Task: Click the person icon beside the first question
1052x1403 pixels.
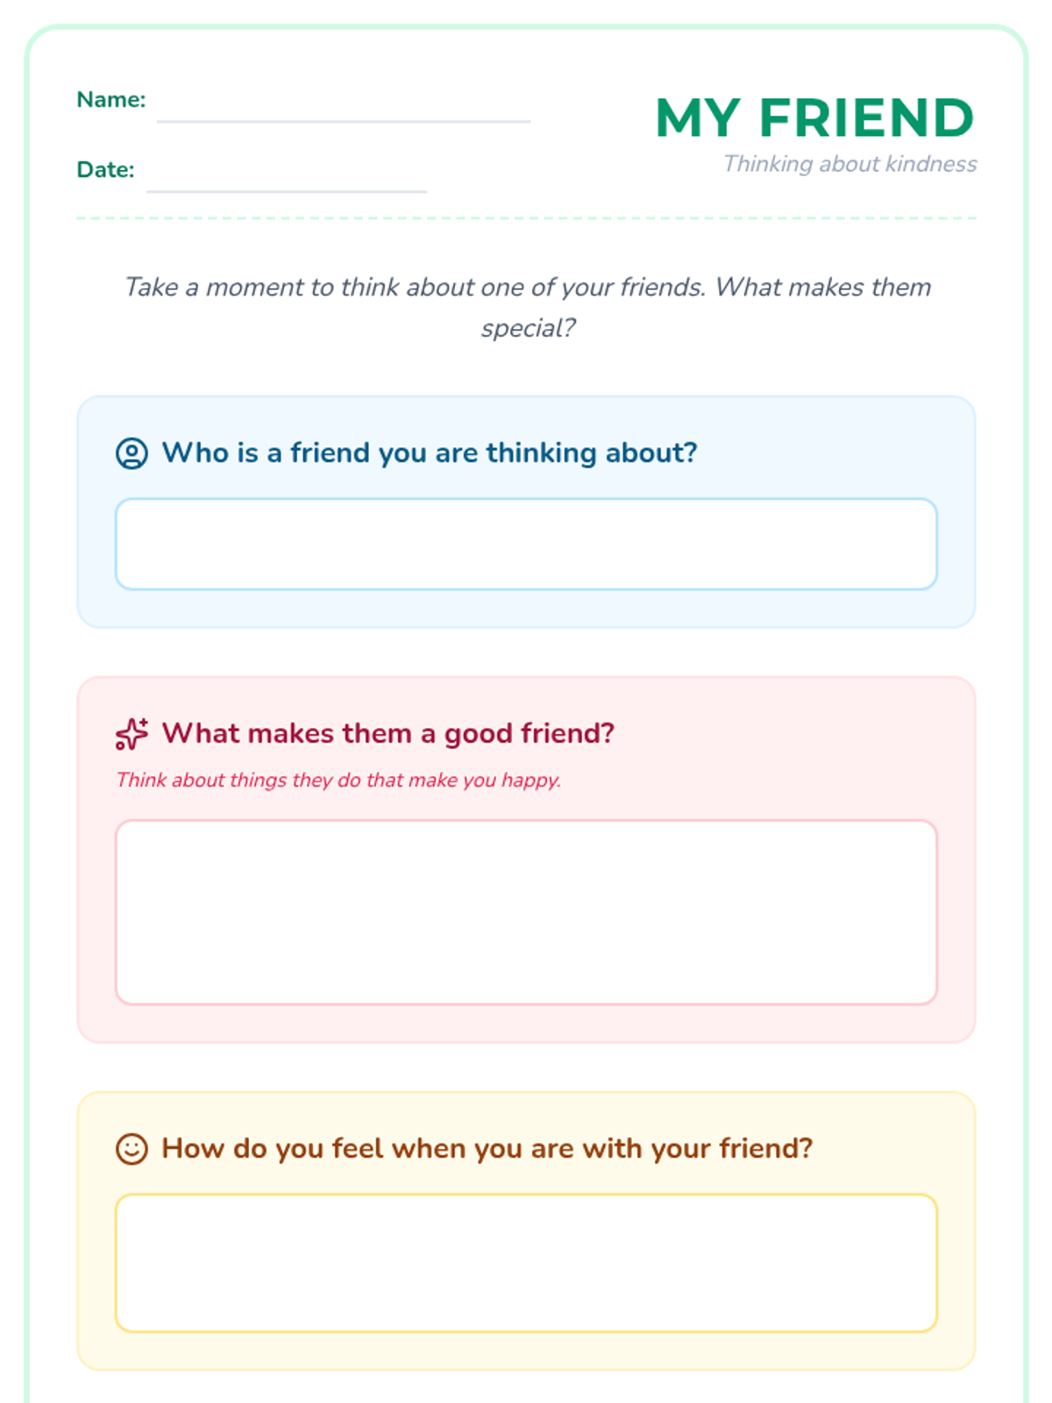Action: click(131, 453)
